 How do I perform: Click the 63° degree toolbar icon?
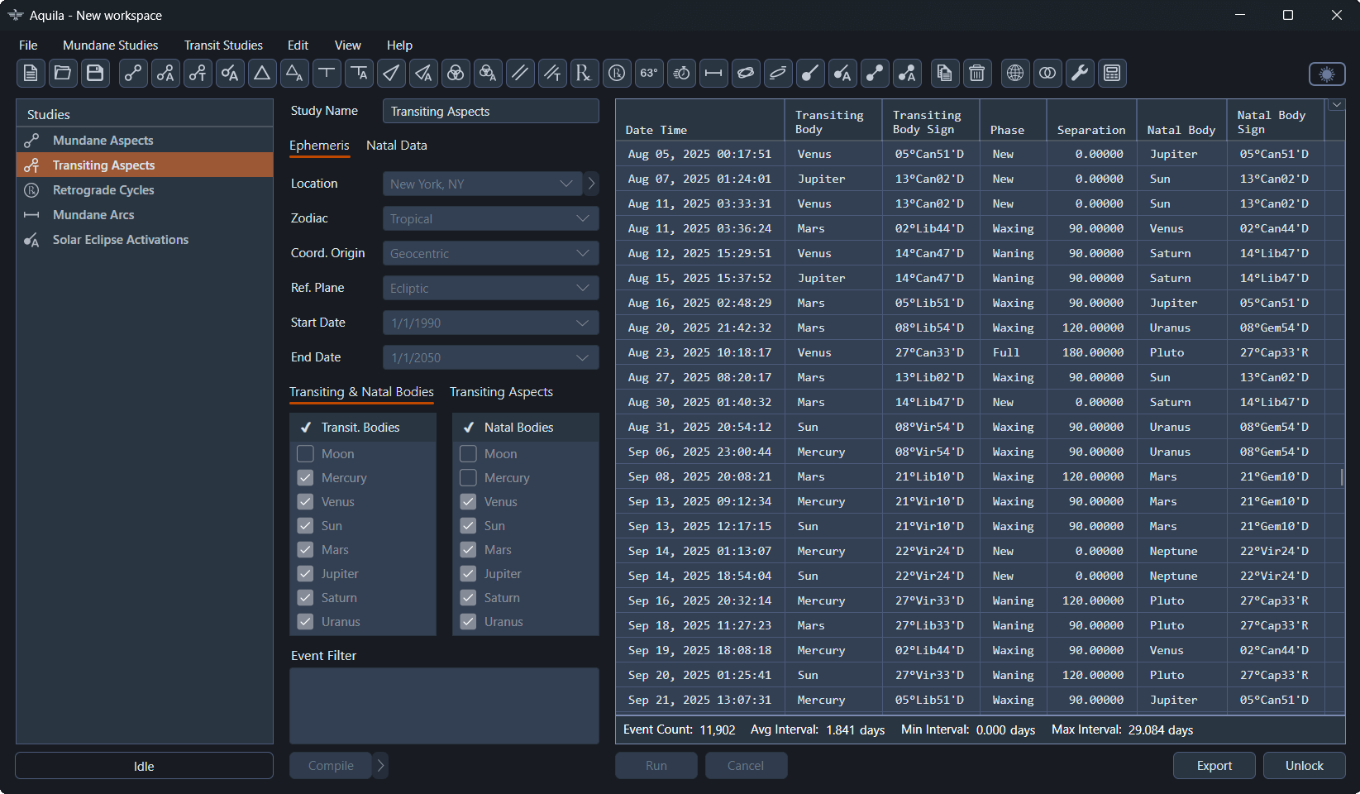pyautogui.click(x=649, y=74)
